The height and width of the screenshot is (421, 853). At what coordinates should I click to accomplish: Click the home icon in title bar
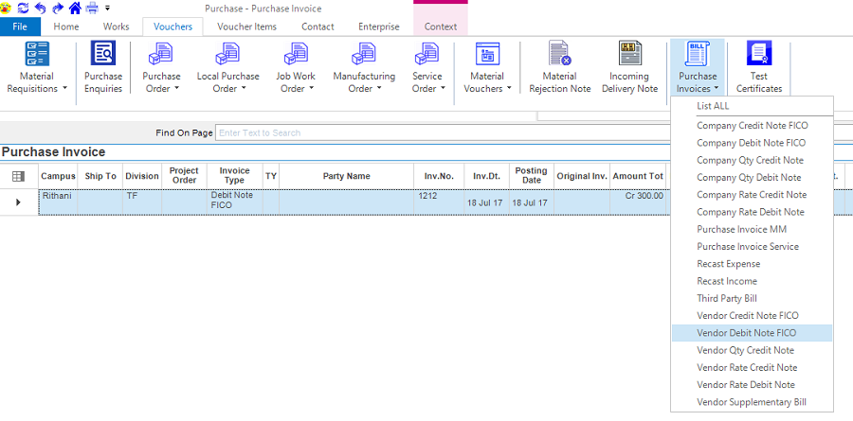pos(75,8)
